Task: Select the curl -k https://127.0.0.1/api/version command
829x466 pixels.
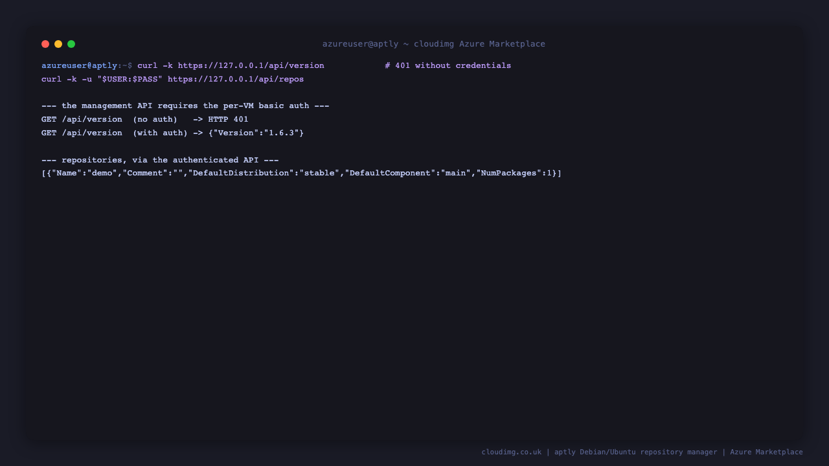Action: pos(231,66)
